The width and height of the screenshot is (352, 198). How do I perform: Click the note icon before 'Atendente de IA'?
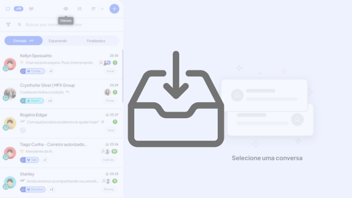22,151
